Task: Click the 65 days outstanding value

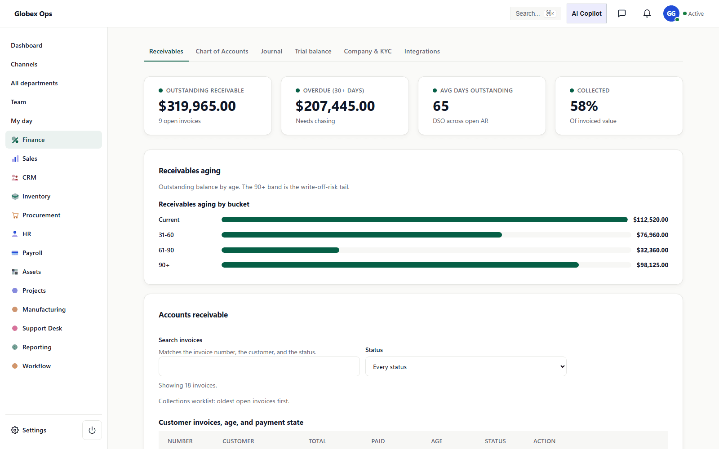Action: tap(441, 106)
